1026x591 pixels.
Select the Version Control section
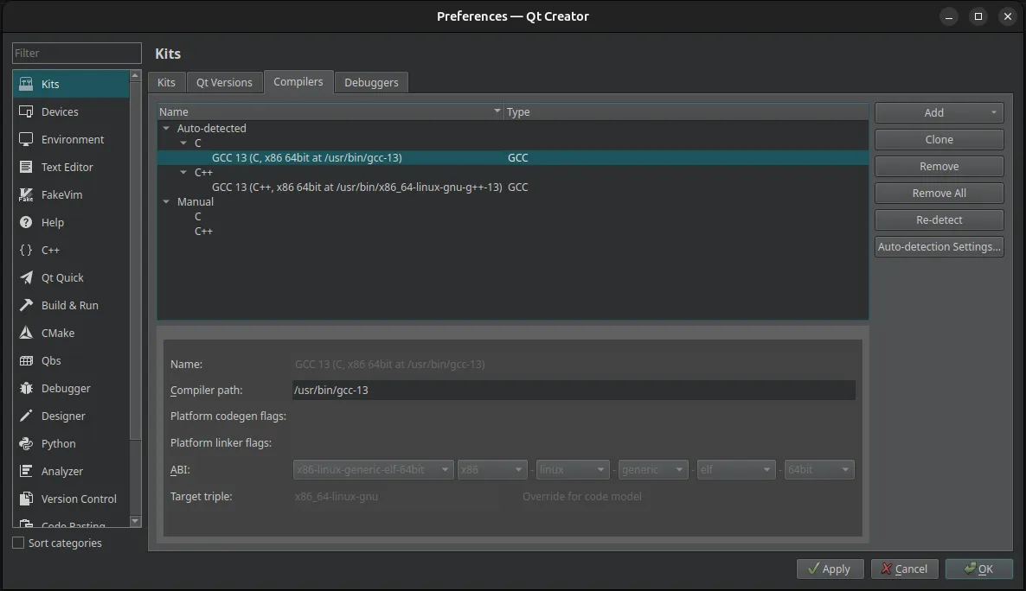pos(78,499)
